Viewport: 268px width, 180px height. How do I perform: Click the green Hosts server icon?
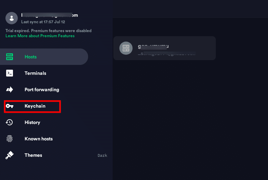10,57
